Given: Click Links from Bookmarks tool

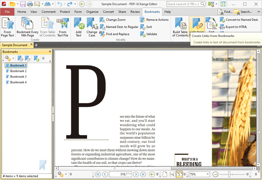Looking at the screenshot, I should point(197,25).
